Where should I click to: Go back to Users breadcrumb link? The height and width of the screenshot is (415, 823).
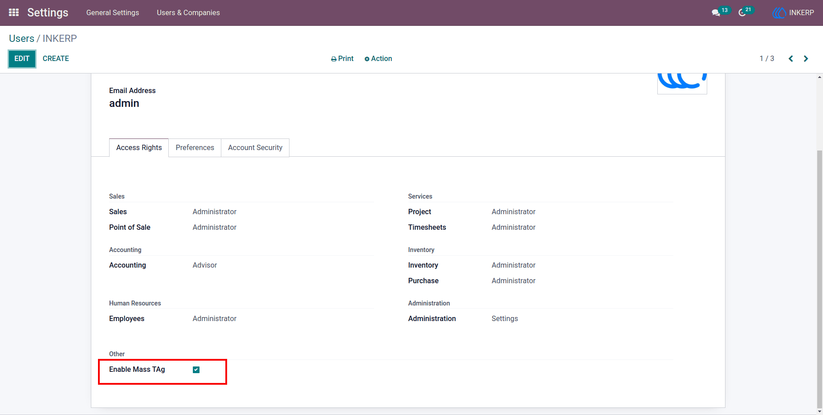21,39
